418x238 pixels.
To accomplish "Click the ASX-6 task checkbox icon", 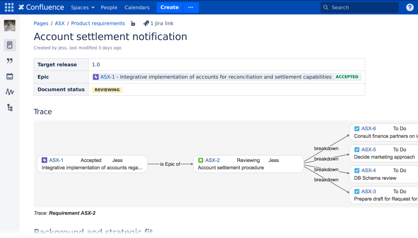I will coord(357,128).
